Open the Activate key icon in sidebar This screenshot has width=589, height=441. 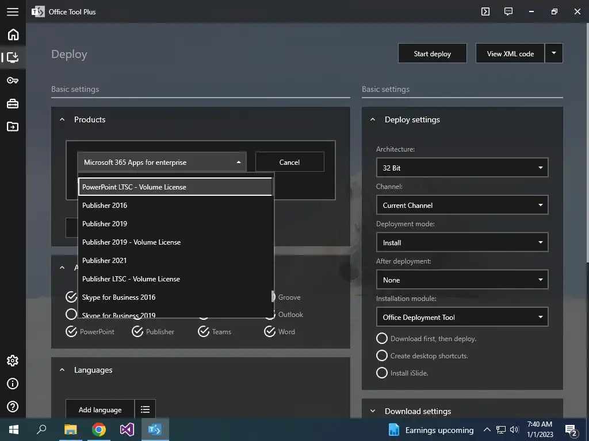click(x=13, y=80)
